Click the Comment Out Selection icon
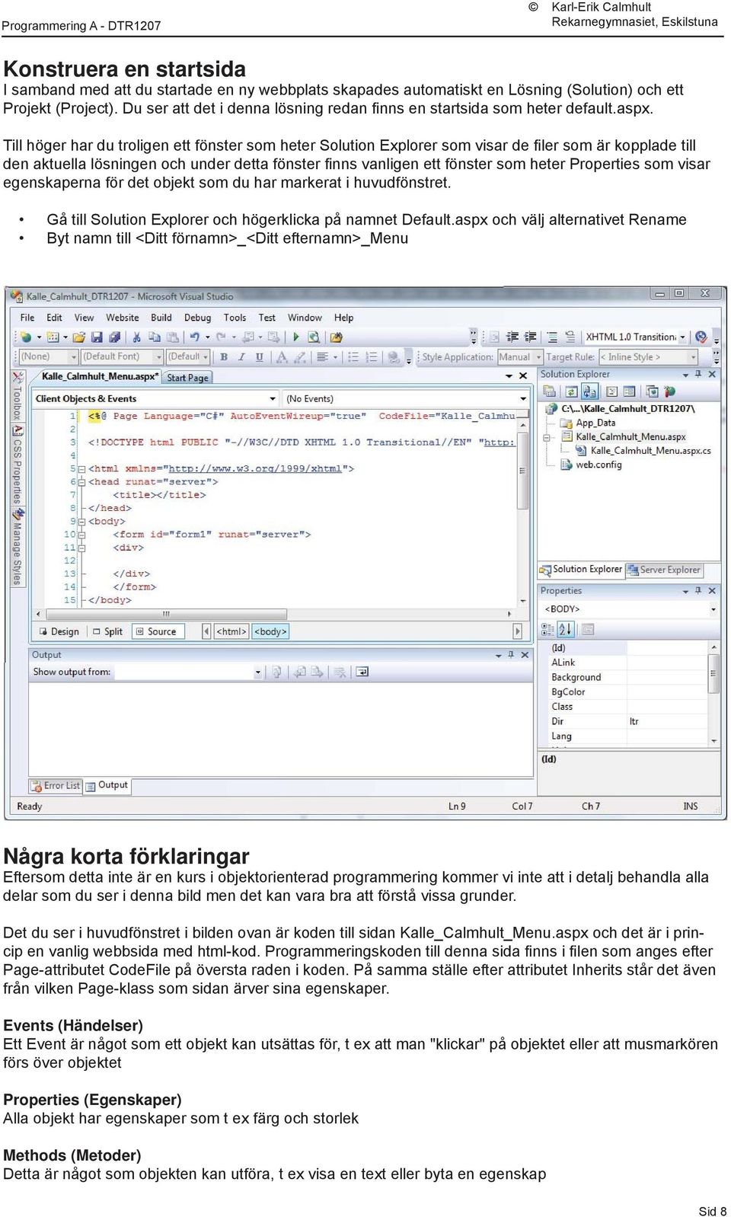 (552, 337)
